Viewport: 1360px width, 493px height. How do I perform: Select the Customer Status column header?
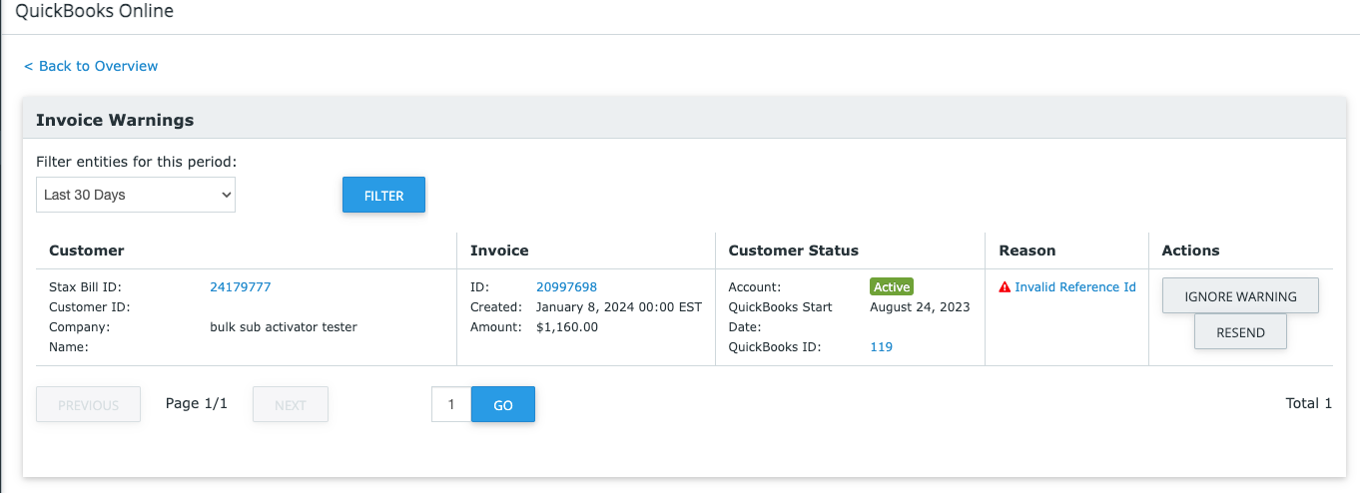coord(794,250)
